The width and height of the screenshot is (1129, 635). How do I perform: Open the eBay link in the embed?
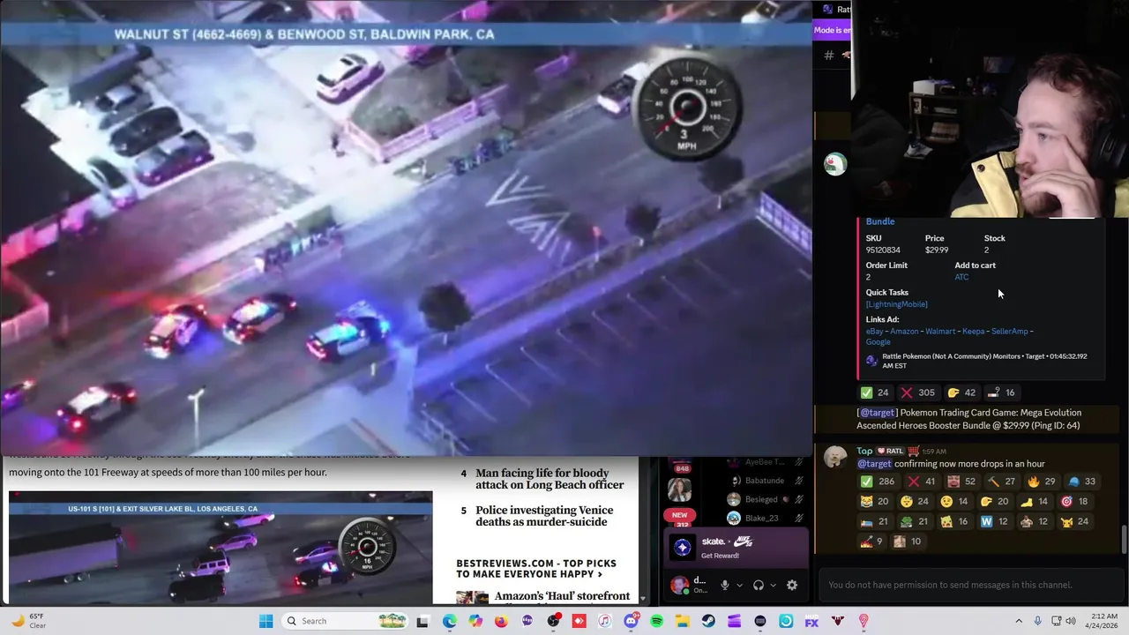click(874, 332)
